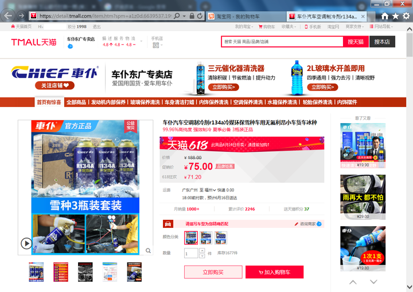This screenshot has height=292, width=413.
Task: Click the quantity input field
Action: coord(191,254)
